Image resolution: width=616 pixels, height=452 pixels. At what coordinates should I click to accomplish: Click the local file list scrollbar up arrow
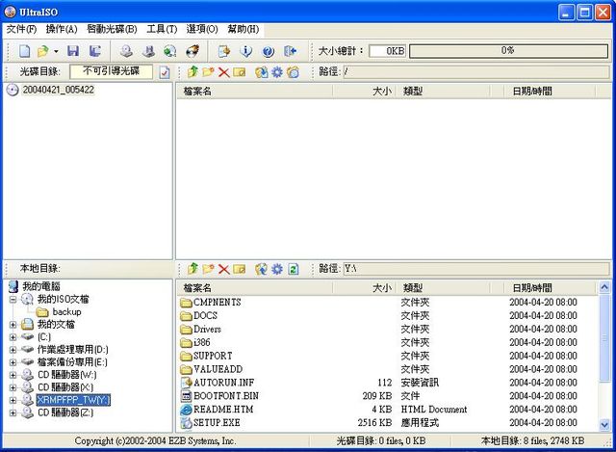tap(604, 287)
